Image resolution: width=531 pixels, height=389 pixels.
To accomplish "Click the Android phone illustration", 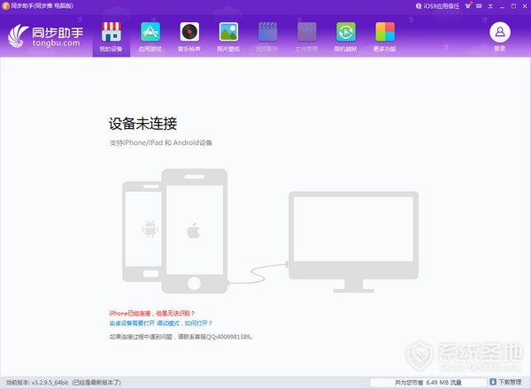I will pyautogui.click(x=142, y=232).
